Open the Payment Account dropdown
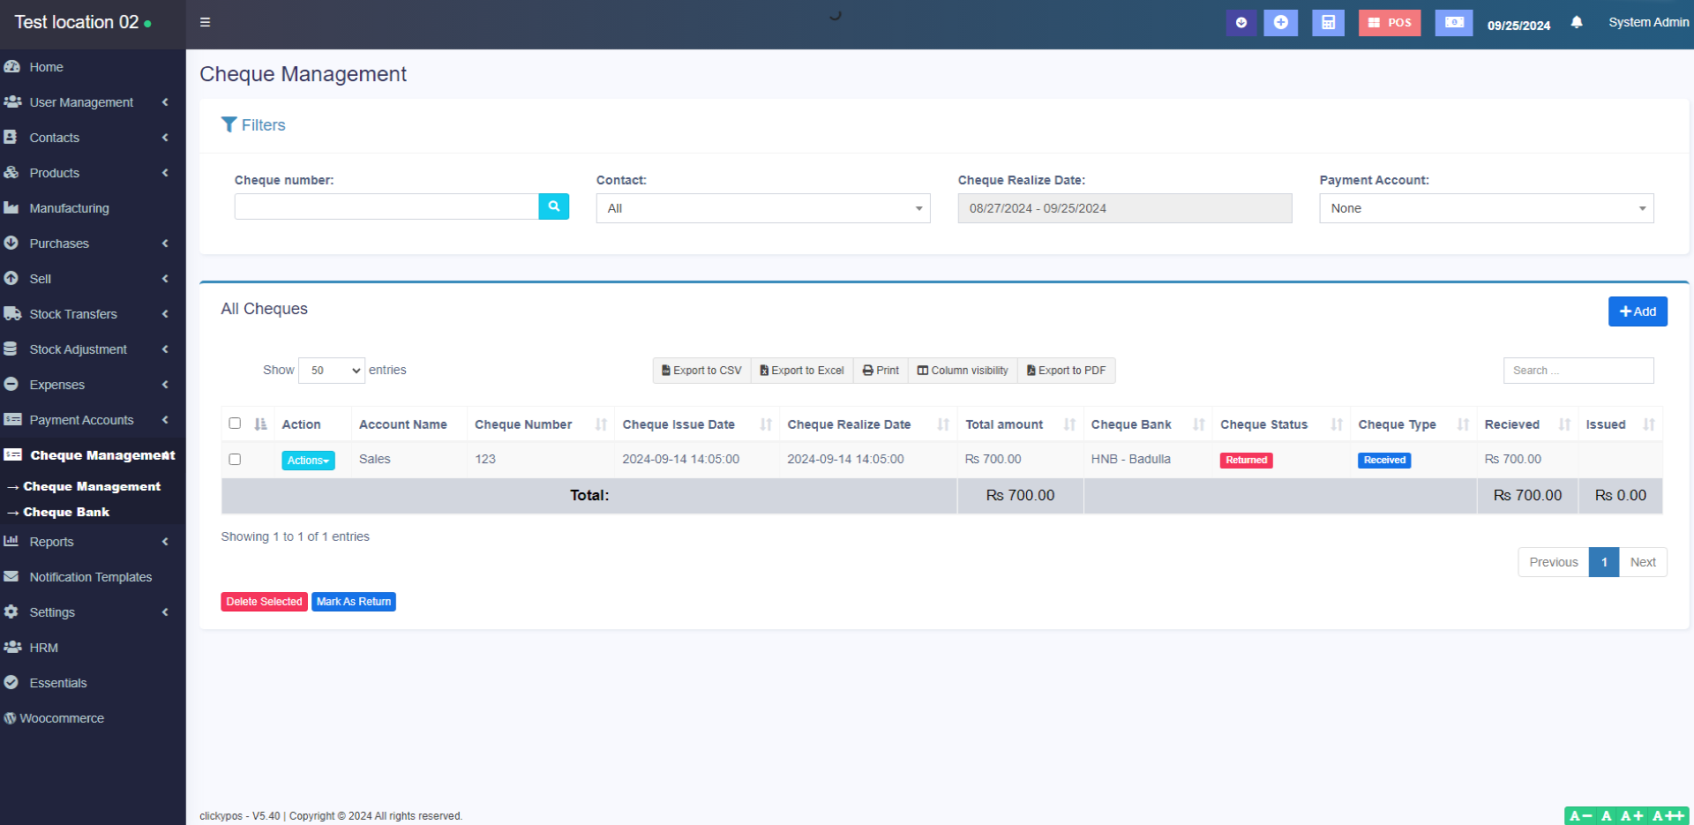 tap(1486, 208)
